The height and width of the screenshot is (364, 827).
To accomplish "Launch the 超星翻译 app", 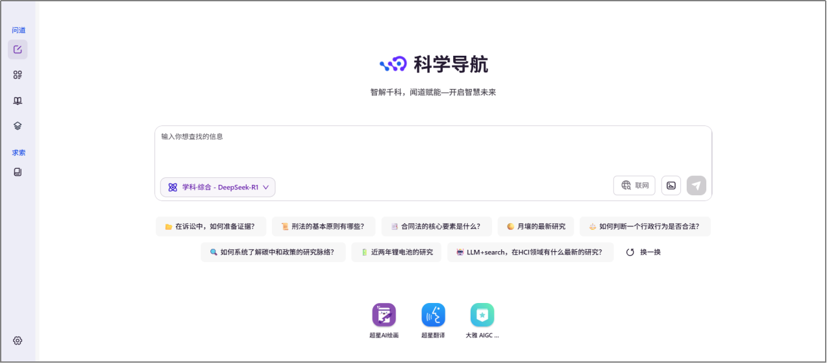I will coord(433,315).
